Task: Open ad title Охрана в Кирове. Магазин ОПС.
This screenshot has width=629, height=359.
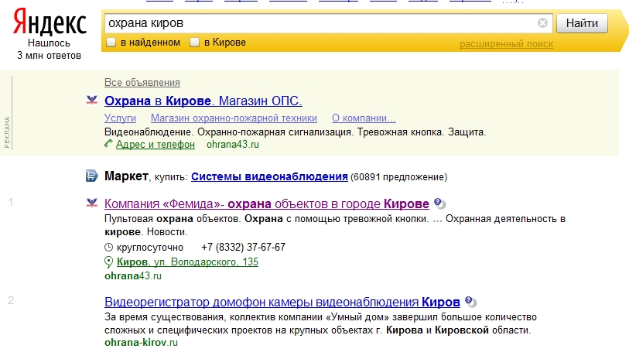Action: [203, 101]
